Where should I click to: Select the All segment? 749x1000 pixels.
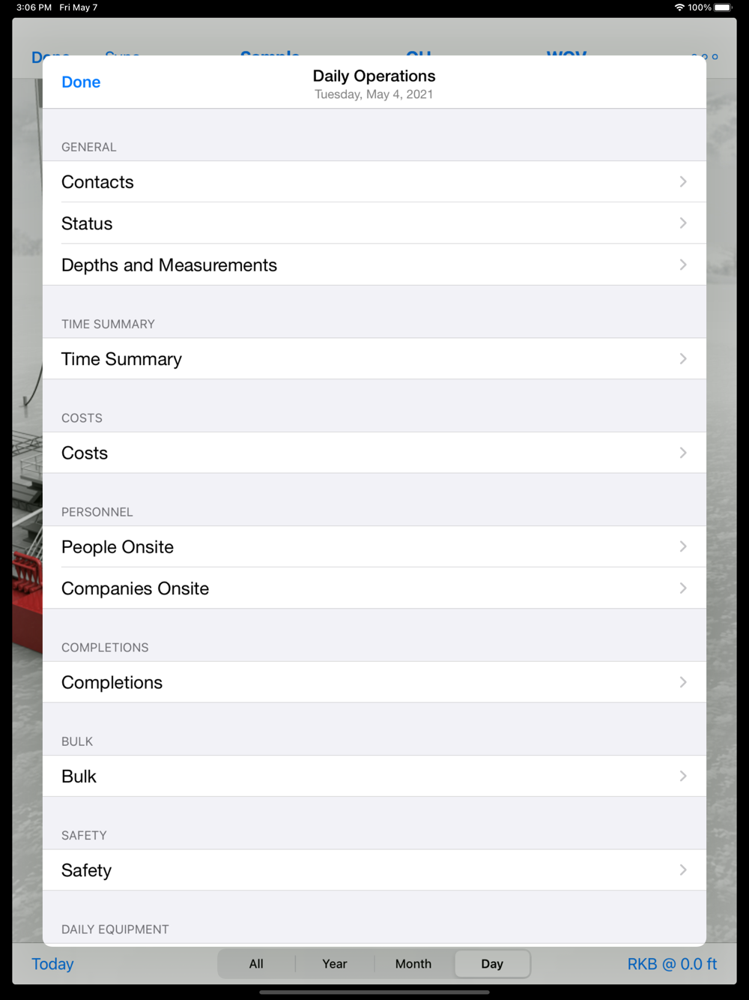256,964
